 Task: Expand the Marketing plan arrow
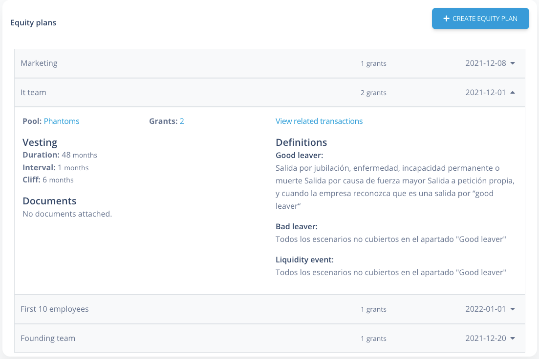[x=513, y=63]
